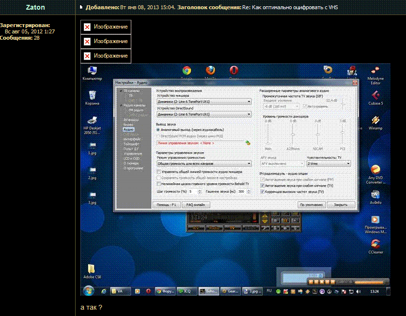
Task: Open the Google Chrome desktop shortcut
Action: 187,71
